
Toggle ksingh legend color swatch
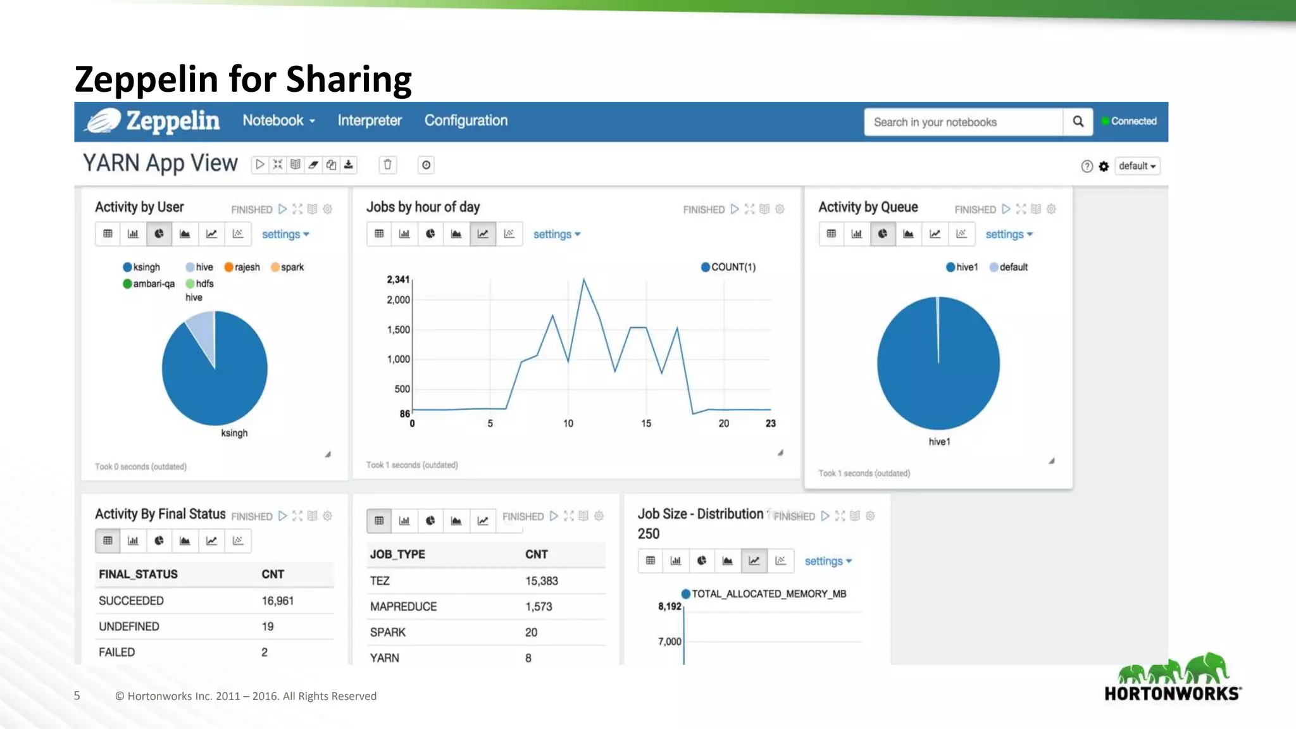coord(127,268)
